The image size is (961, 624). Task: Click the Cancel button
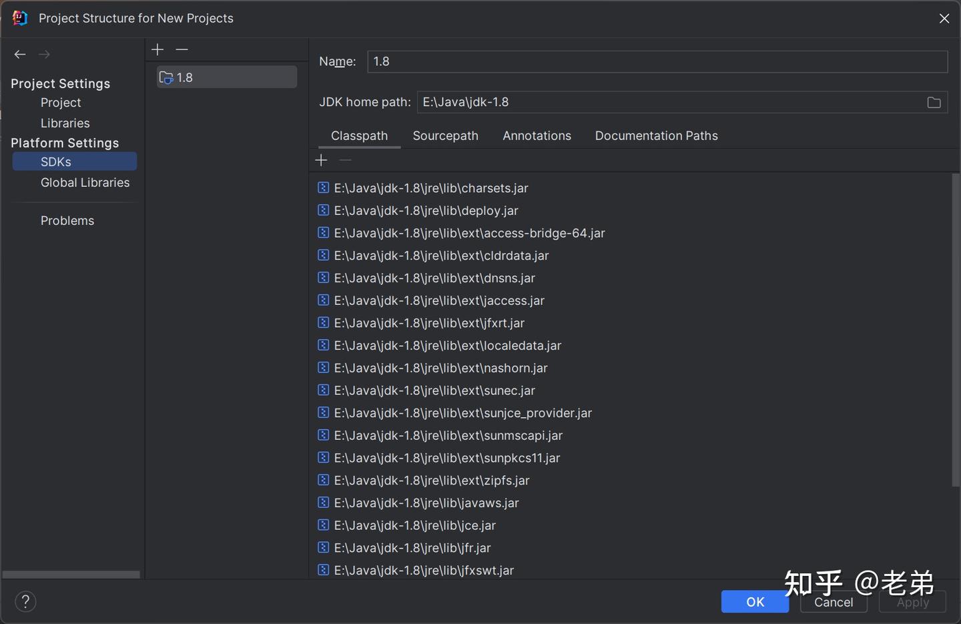[x=834, y=601]
